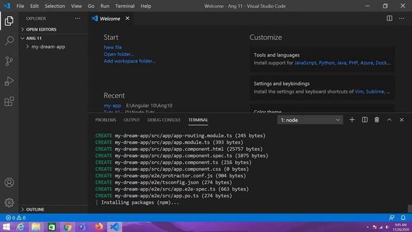The height and width of the screenshot is (232, 412).
Task: Open terminal selector dropdown 1: node
Action: pos(310,120)
